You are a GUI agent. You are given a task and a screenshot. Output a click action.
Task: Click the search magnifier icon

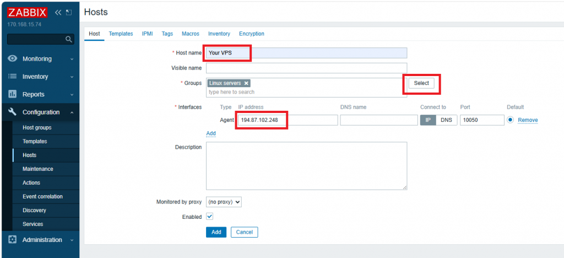coord(69,39)
